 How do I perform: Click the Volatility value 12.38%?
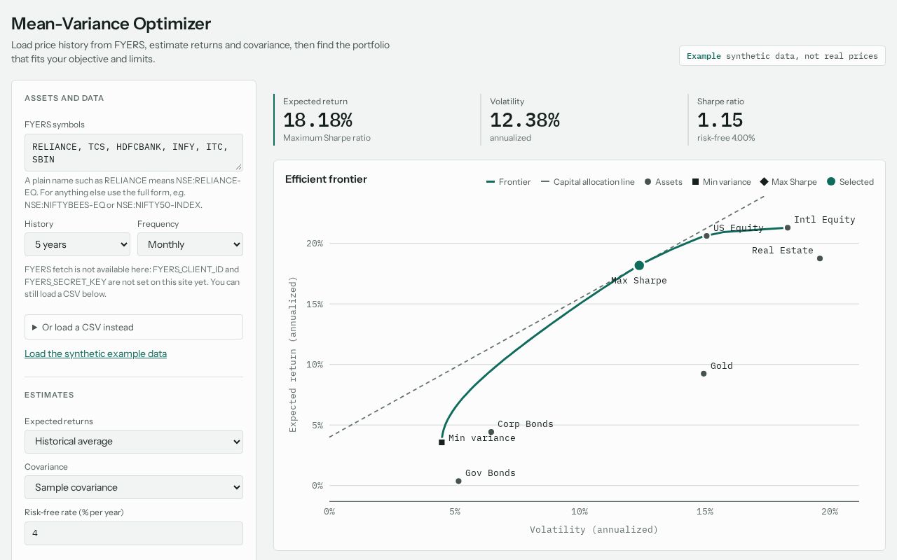click(524, 120)
